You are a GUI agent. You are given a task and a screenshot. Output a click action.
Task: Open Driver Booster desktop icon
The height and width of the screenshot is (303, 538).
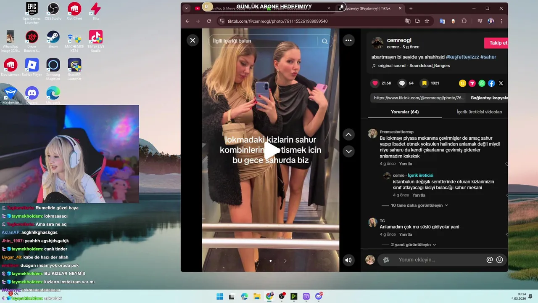pyautogui.click(x=32, y=41)
